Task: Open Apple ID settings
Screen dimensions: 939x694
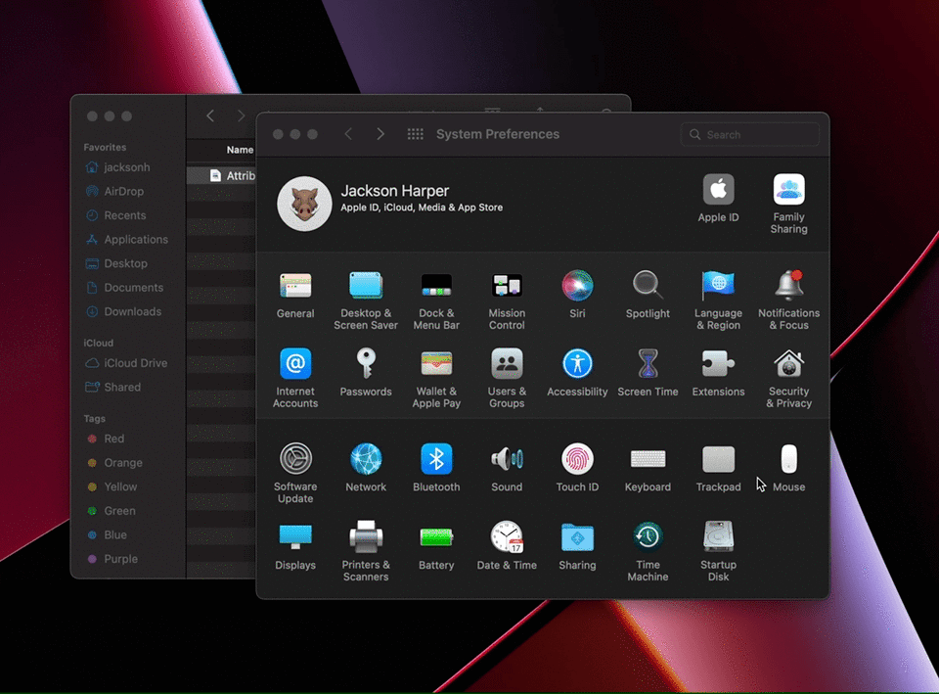Action: (718, 199)
